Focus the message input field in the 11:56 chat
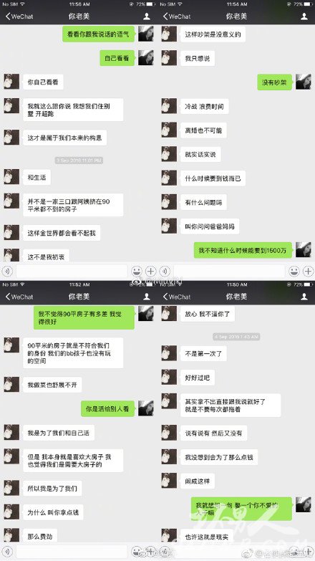 coord(72,272)
